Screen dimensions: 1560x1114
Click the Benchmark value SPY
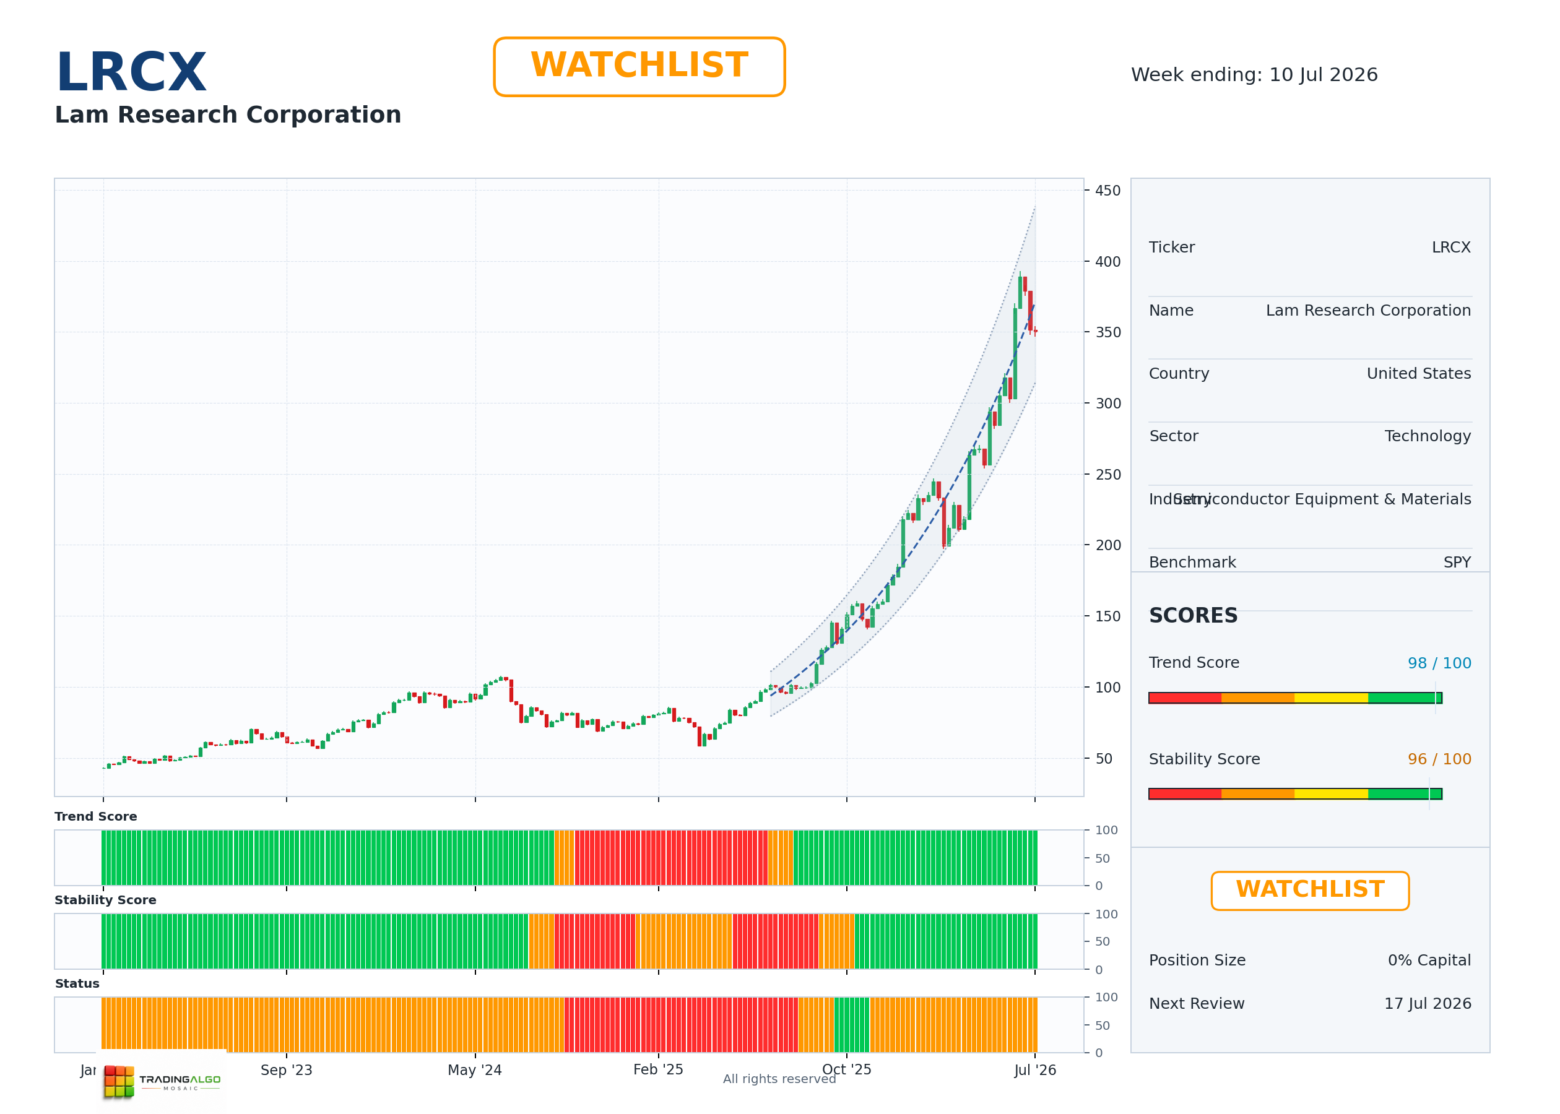click(x=1457, y=563)
